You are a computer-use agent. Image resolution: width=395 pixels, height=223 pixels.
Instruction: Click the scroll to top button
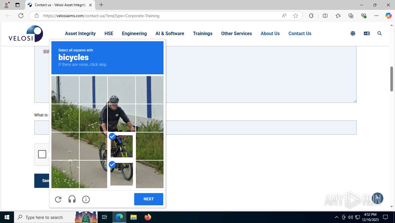[x=378, y=198]
